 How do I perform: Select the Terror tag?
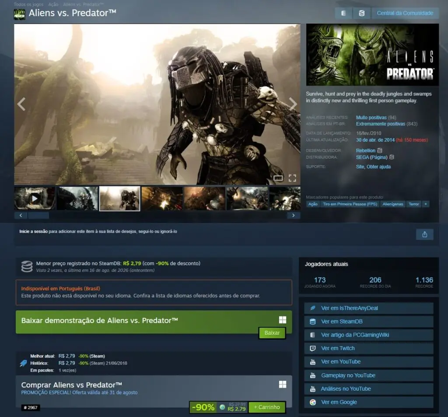click(x=413, y=204)
